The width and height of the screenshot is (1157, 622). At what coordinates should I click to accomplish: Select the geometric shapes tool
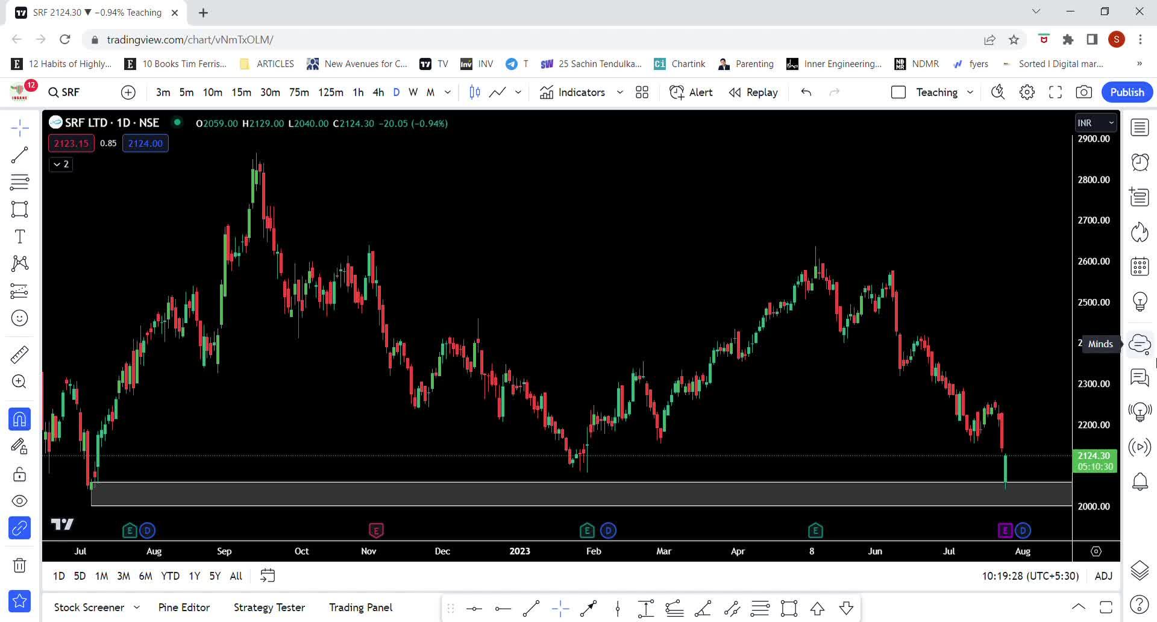point(20,209)
